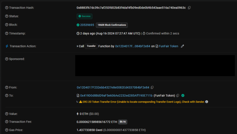
Task: Click help icon next to Transaction Fee
Action: click(x=7, y=122)
